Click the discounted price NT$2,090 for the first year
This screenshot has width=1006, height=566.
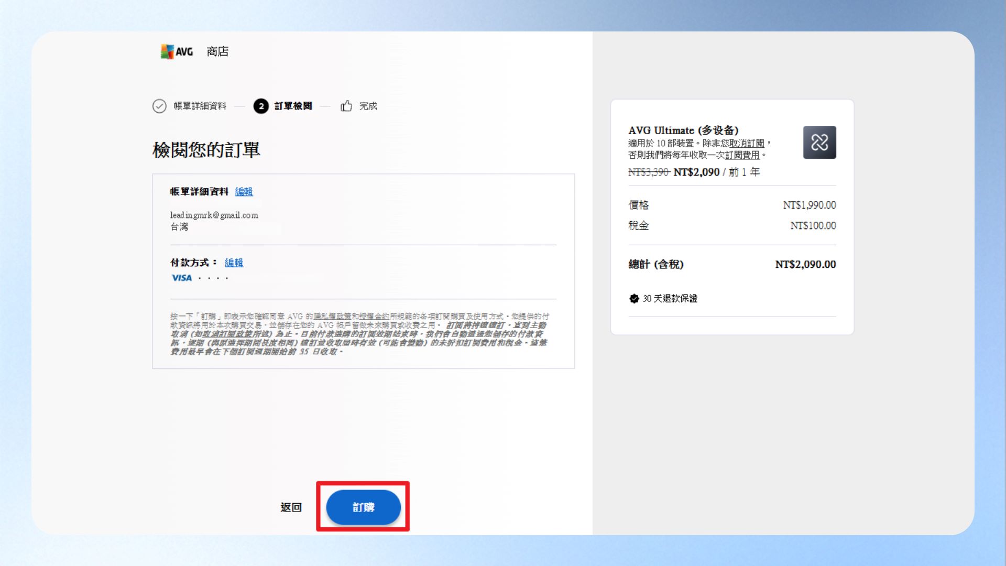coord(696,172)
